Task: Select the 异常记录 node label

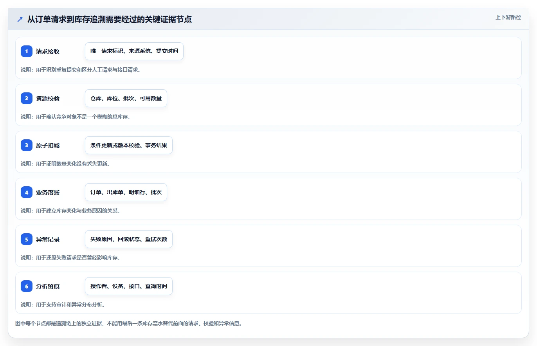Action: [48, 239]
